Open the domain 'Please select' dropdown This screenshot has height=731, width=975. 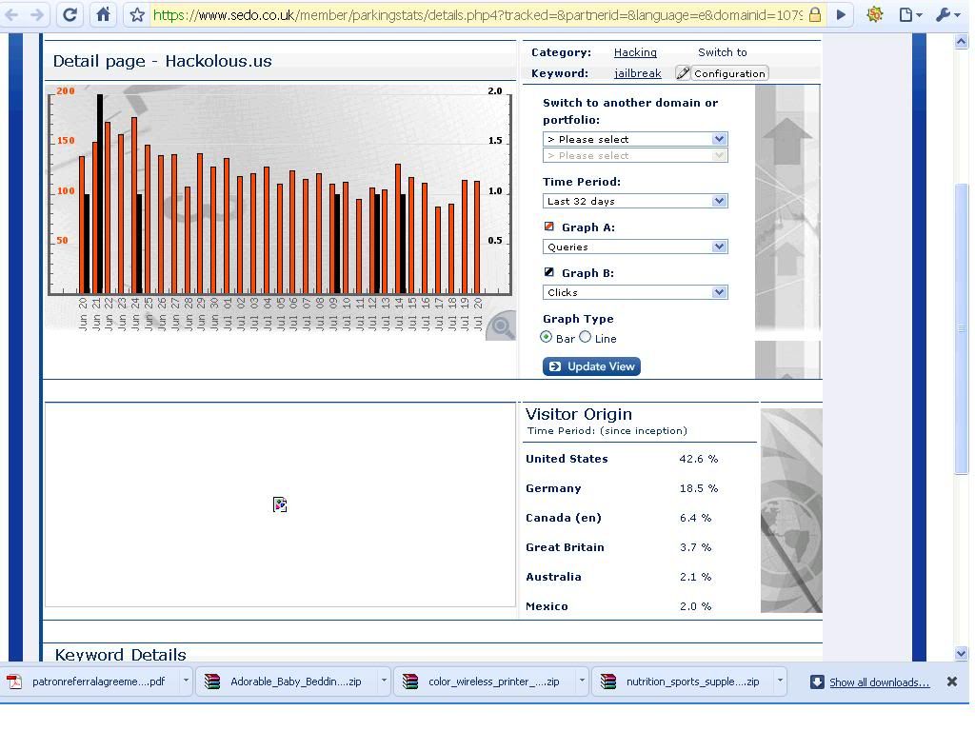point(635,139)
